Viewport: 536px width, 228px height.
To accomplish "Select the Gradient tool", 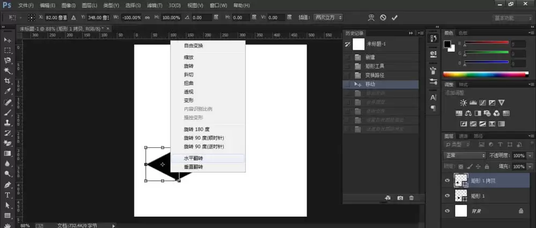I will (x=8, y=153).
